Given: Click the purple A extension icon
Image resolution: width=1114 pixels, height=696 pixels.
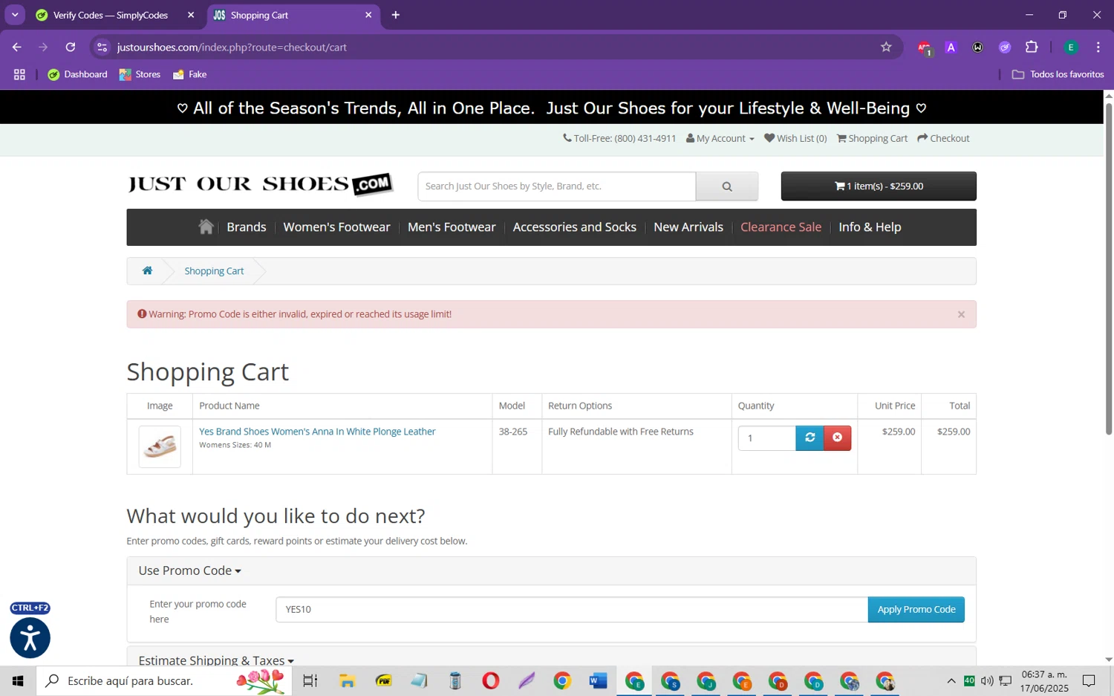Looking at the screenshot, I should point(951,47).
